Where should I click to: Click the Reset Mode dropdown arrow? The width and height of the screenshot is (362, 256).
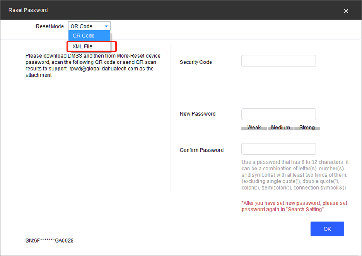(x=106, y=26)
